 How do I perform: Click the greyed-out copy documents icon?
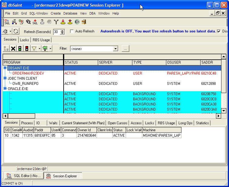[49, 22]
